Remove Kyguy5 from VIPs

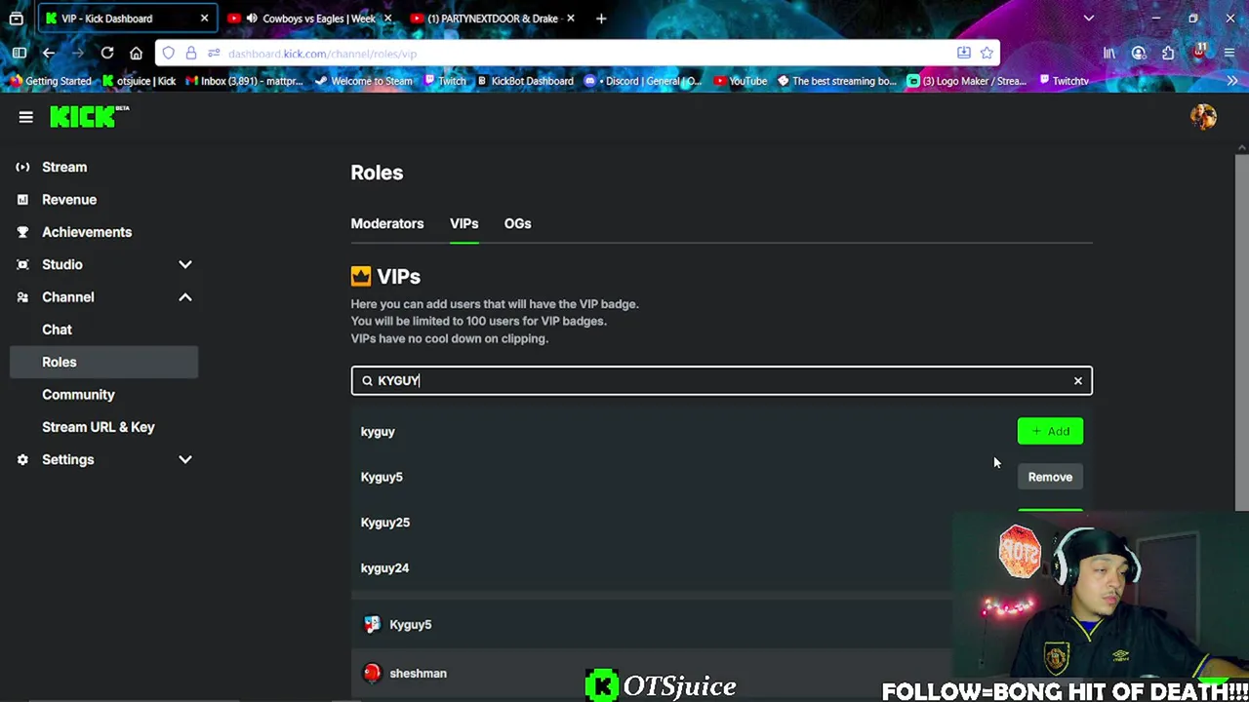pos(1050,477)
